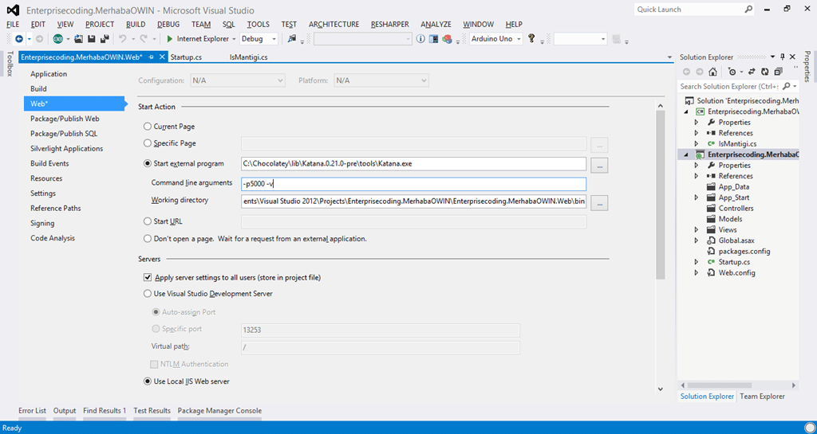Image resolution: width=817 pixels, height=434 pixels.
Task: Click the Solution Explorer horizontal scrollbar
Action: pos(720,385)
